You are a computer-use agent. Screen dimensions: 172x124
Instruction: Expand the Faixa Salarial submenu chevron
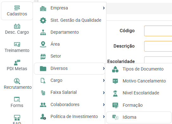pos(104,93)
